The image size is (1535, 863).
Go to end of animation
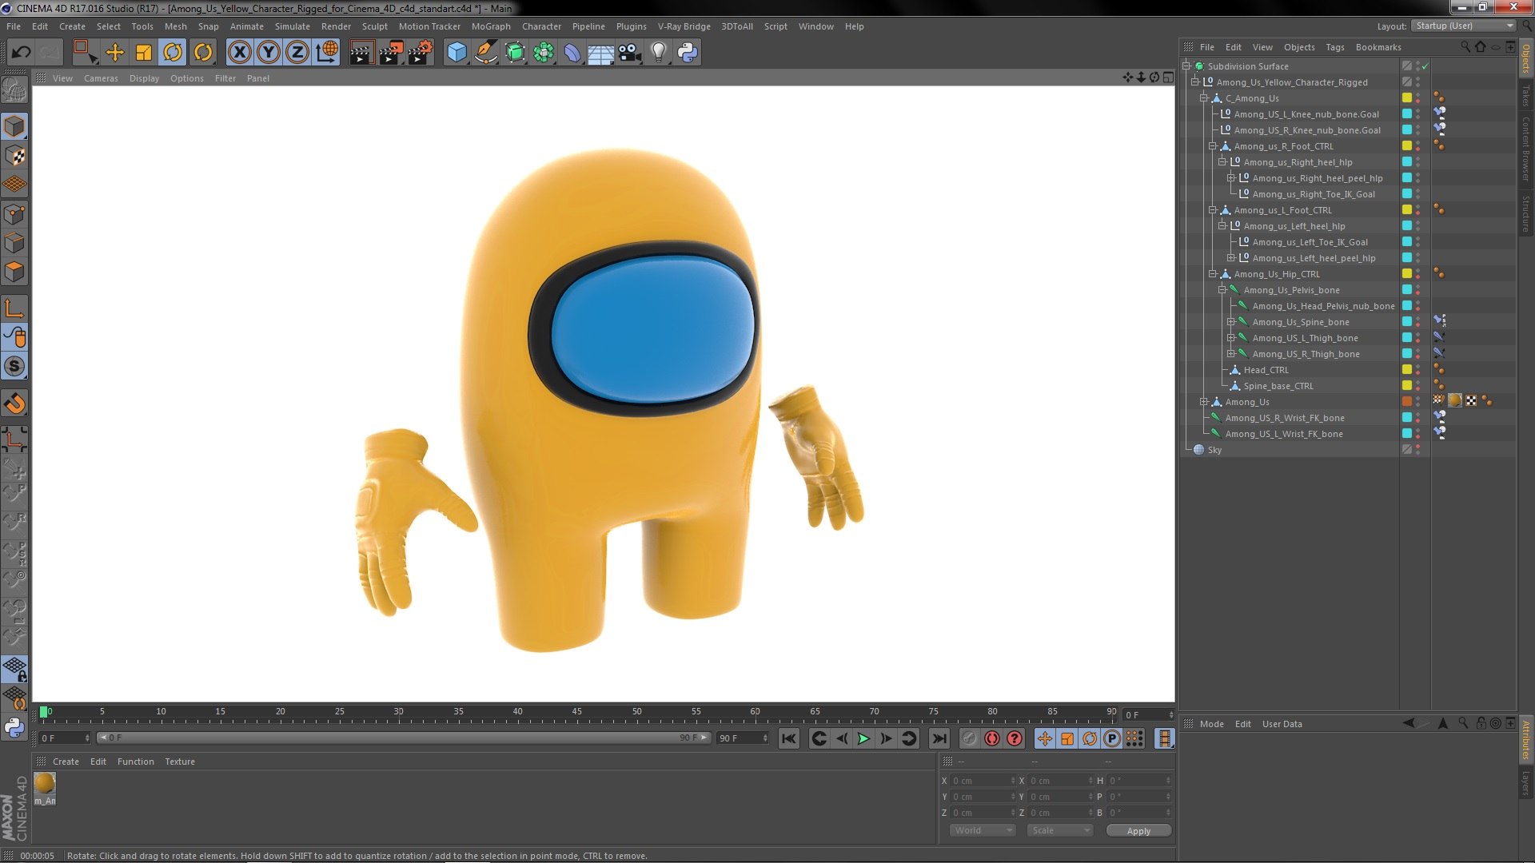click(x=939, y=739)
